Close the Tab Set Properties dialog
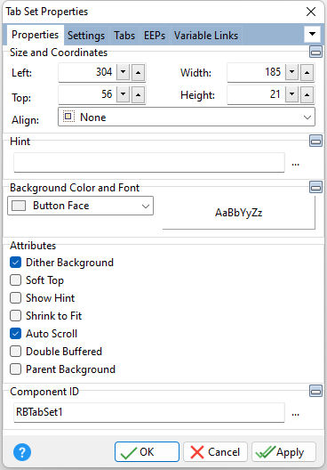Image resolution: width=327 pixels, height=470 pixels. 311,12
